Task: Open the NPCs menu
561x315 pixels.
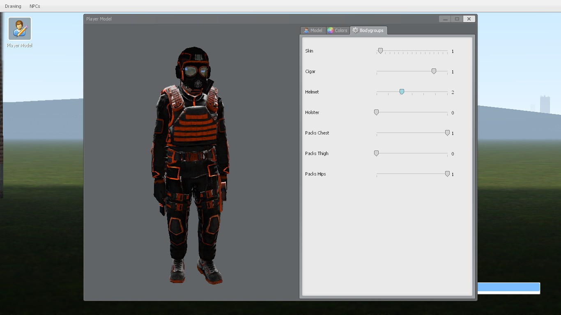Action: coord(35,6)
